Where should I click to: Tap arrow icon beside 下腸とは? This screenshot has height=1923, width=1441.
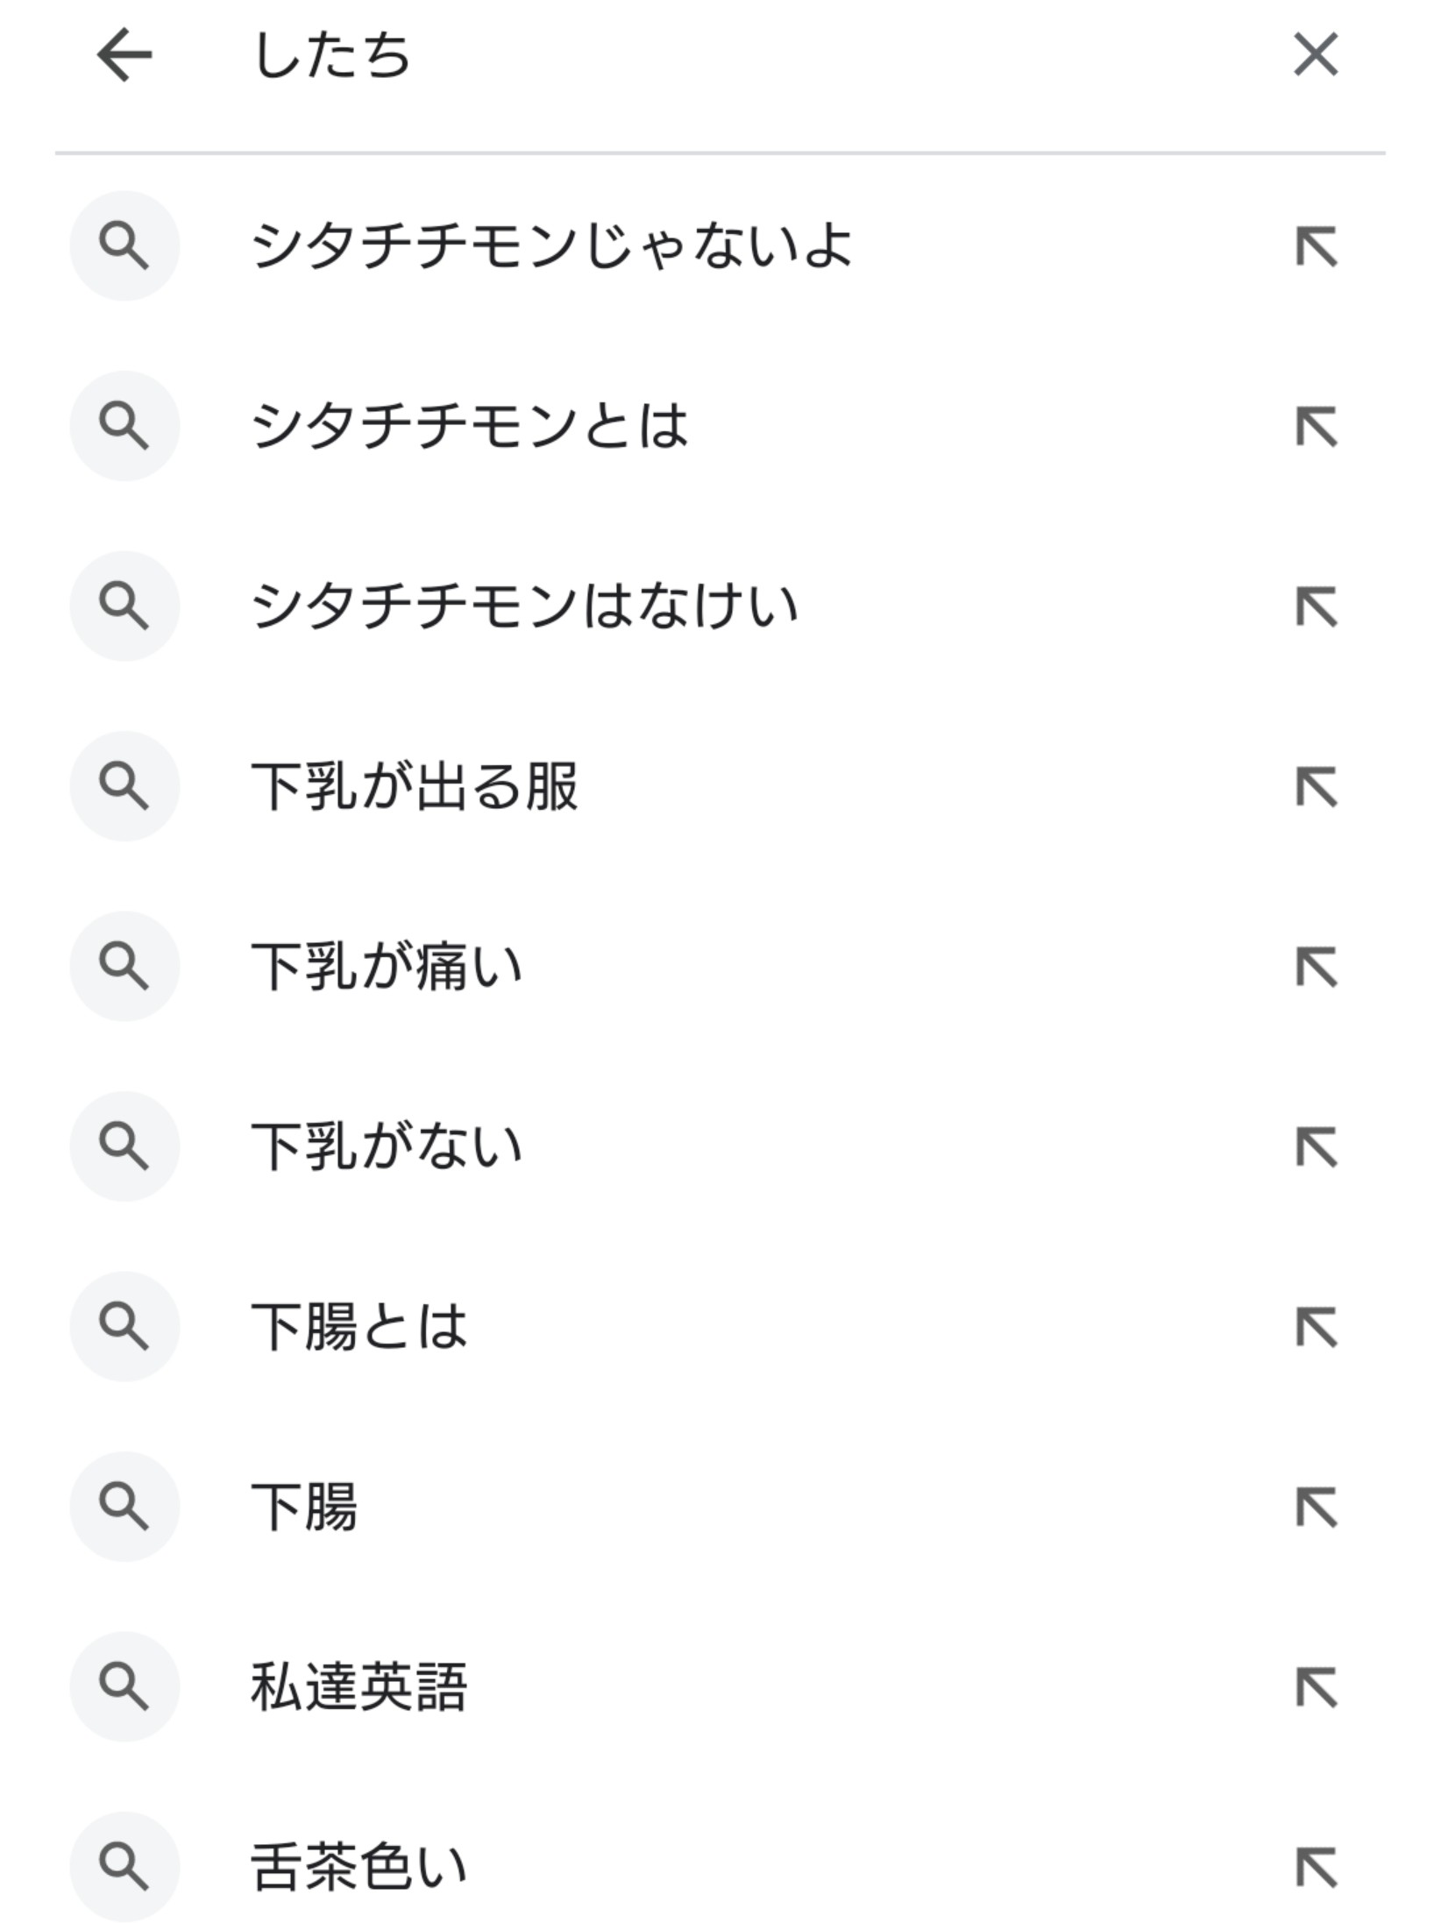click(1316, 1327)
